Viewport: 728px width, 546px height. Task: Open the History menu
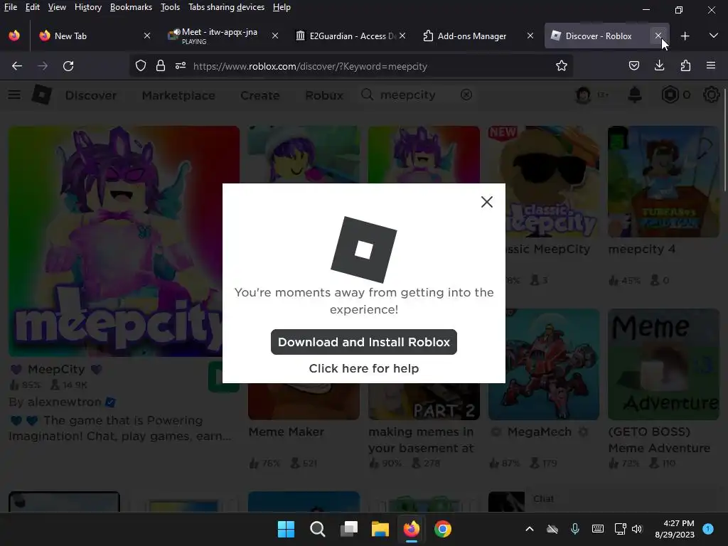point(87,7)
